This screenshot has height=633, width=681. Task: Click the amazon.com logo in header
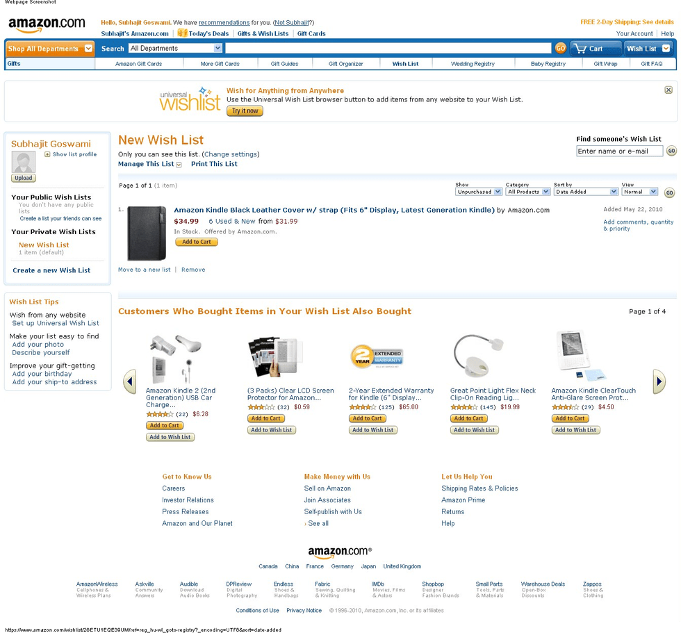pyautogui.click(x=47, y=24)
